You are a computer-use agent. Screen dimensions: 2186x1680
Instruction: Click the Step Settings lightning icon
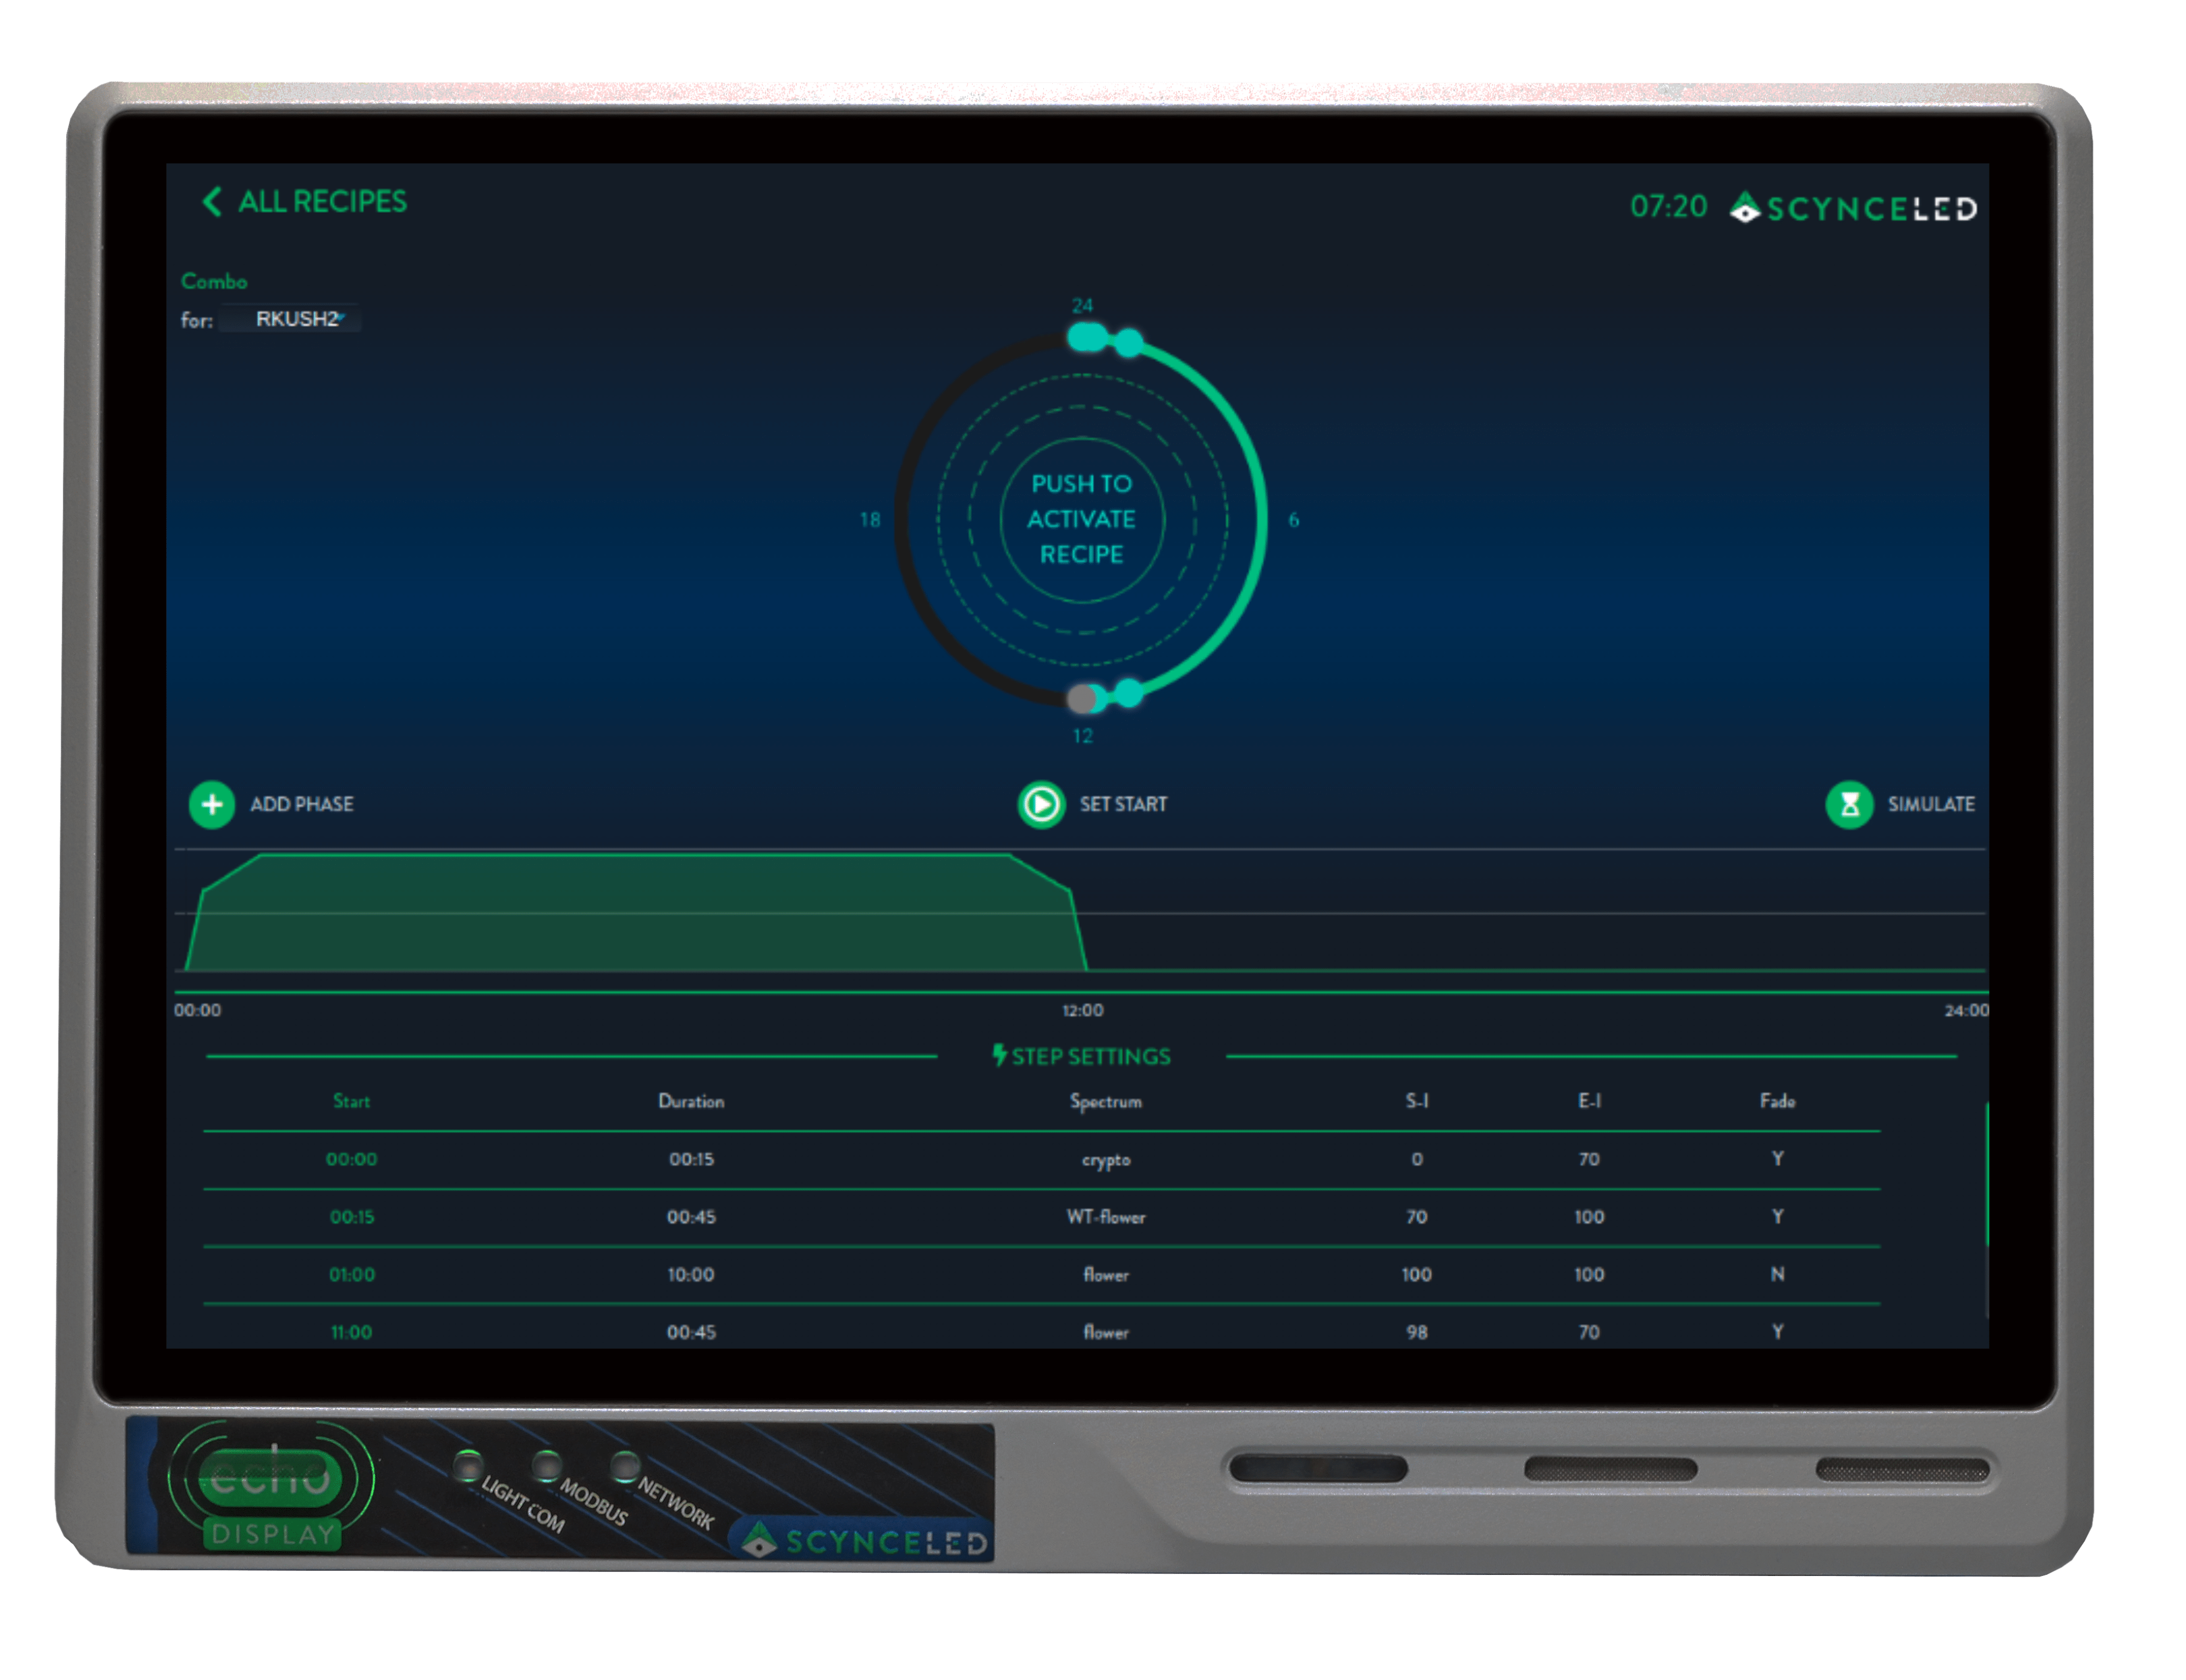tap(999, 1055)
